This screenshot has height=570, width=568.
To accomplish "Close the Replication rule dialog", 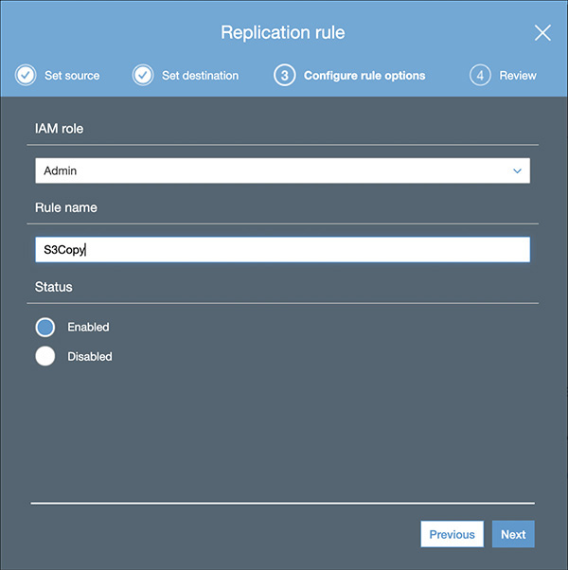I will point(542,33).
